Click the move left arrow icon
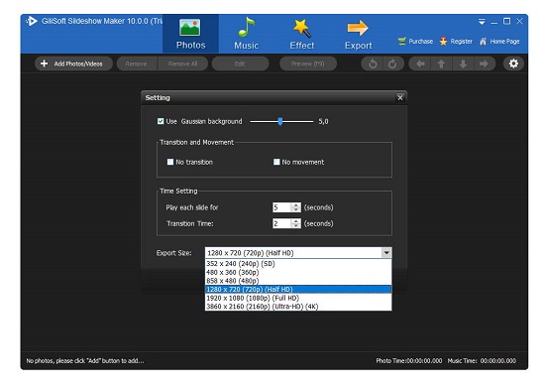 [x=420, y=64]
